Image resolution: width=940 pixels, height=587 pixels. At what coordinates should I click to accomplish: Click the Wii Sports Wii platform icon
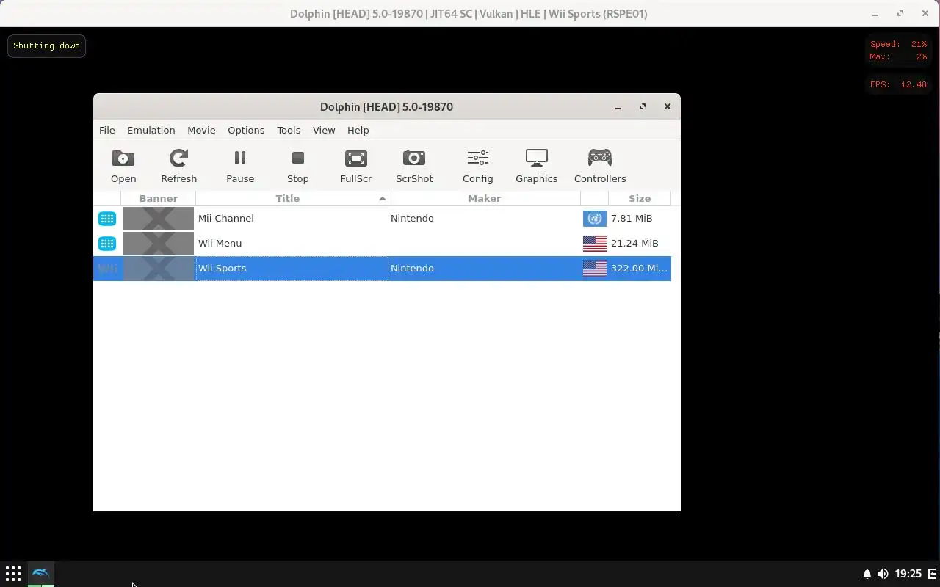(107, 268)
